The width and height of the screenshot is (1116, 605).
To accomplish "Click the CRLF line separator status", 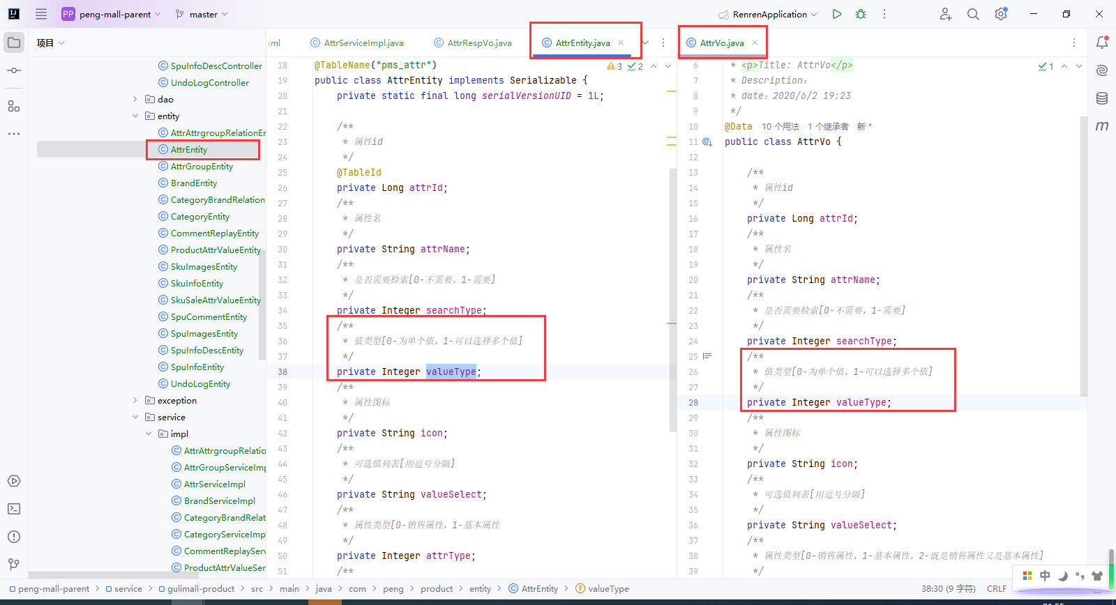I will point(996,589).
